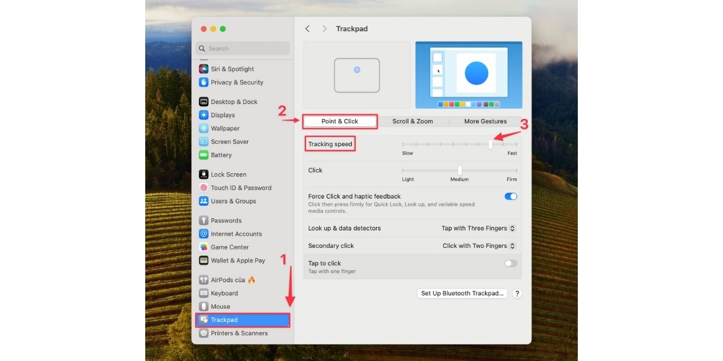Disable Force Click and haptic feedback
Screen dimensions: 723x361
click(511, 196)
